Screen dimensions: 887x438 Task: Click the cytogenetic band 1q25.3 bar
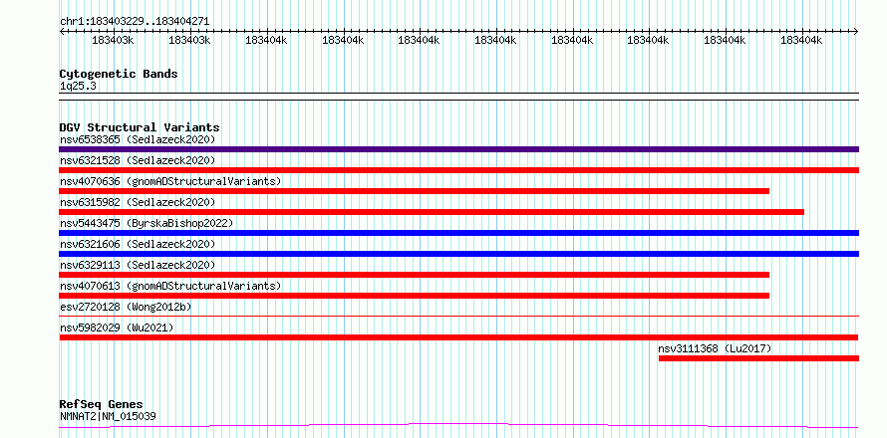point(458,97)
